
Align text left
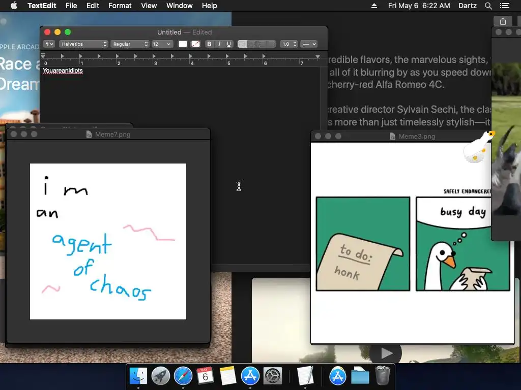(x=242, y=44)
